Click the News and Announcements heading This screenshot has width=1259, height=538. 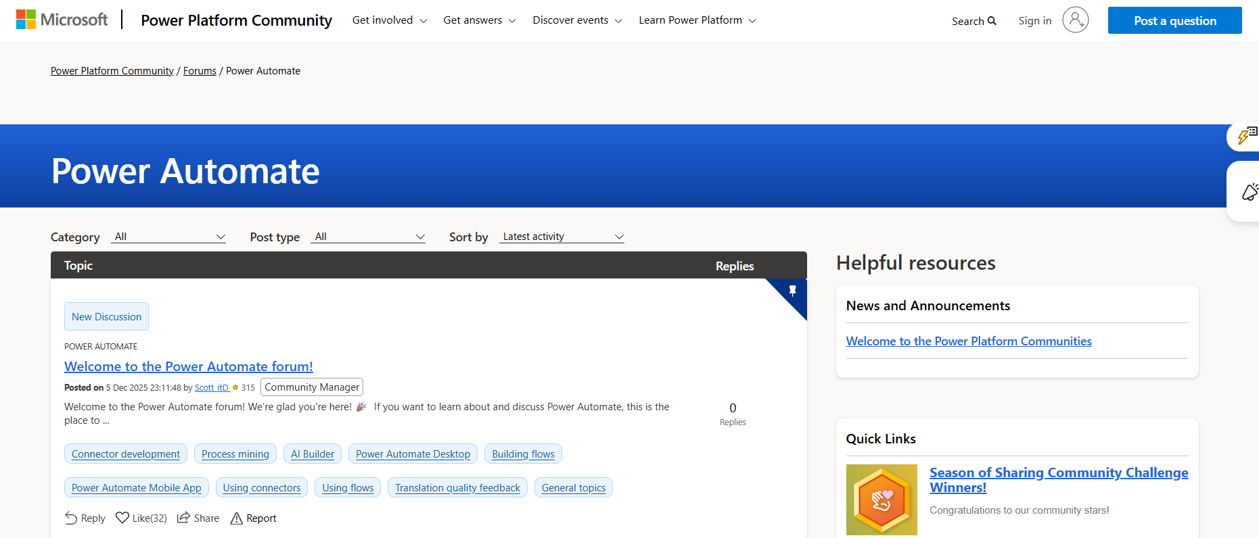coord(928,305)
